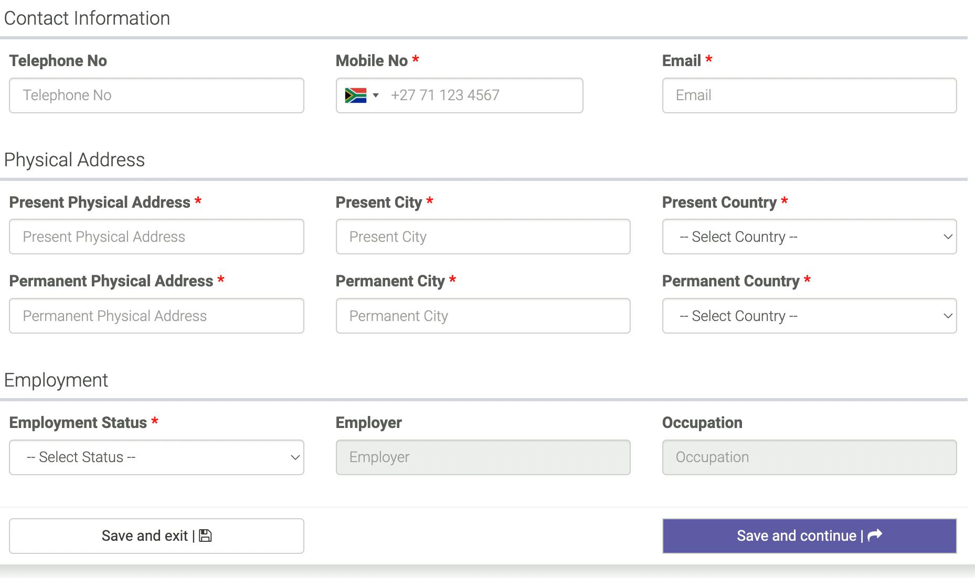Click the disabled Employer field
Image resolution: width=975 pixels, height=578 pixels.
483,457
